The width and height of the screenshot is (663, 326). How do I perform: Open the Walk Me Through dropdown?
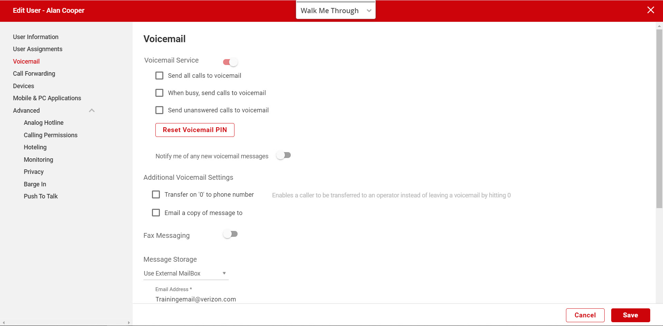(336, 10)
